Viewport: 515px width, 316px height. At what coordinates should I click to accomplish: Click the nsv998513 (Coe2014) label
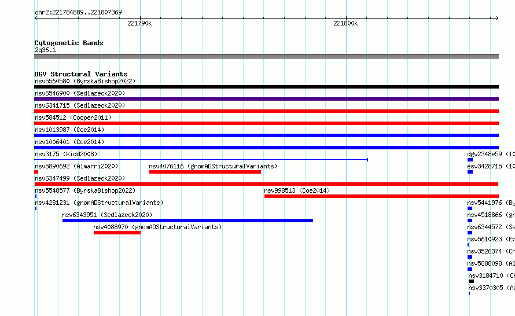tap(297, 190)
